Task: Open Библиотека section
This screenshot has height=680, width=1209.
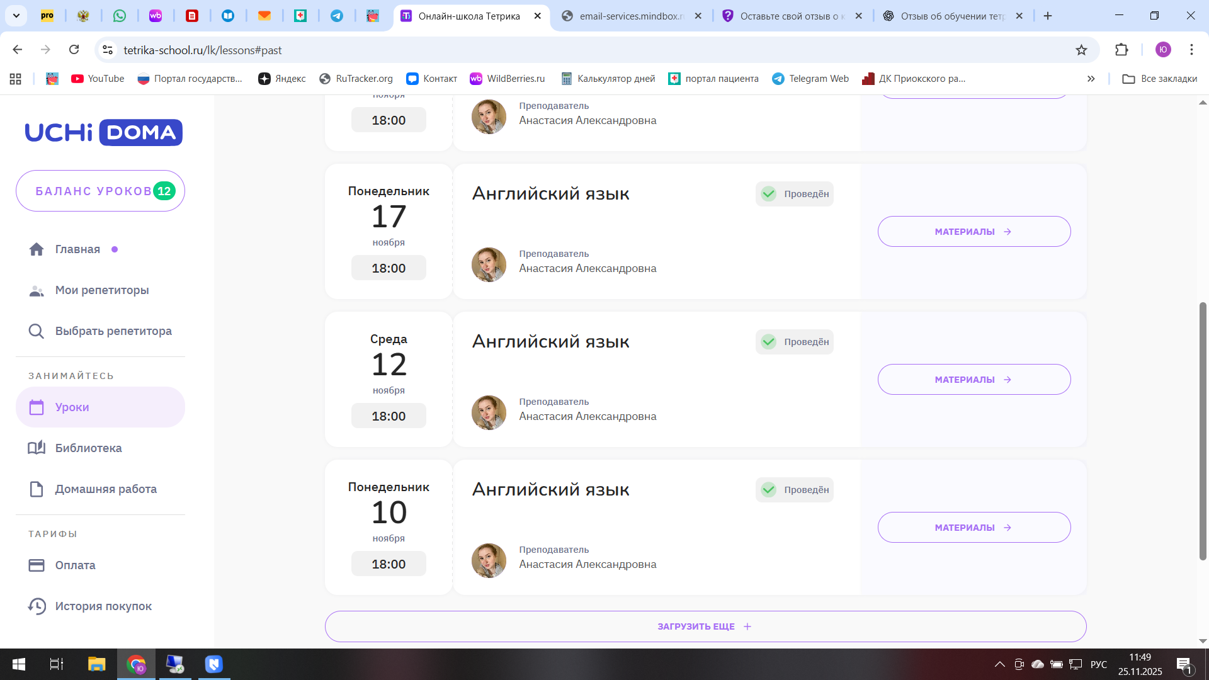Action: coord(88,448)
